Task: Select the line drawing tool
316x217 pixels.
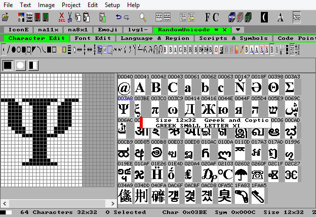Action: pos(9,50)
